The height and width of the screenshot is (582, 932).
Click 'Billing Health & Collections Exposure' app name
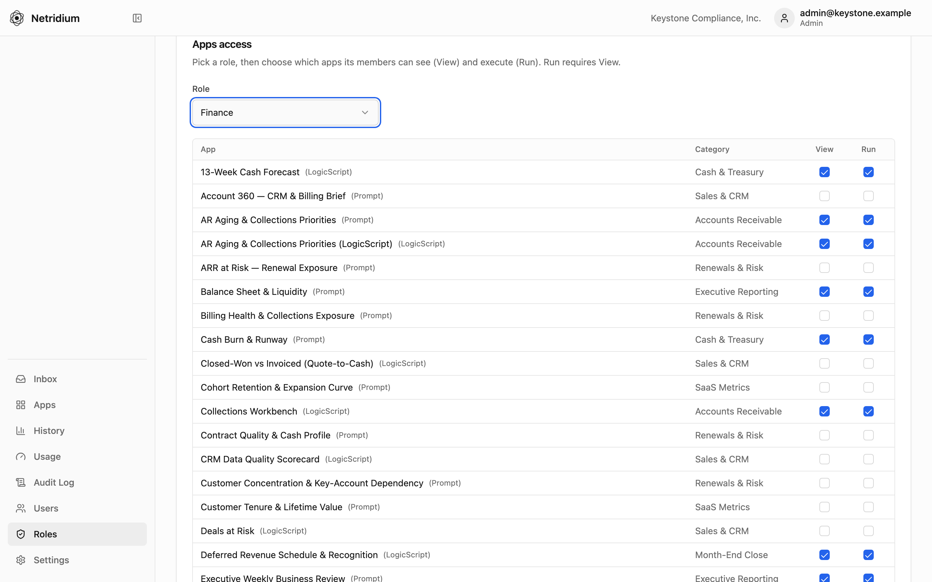pos(277,316)
